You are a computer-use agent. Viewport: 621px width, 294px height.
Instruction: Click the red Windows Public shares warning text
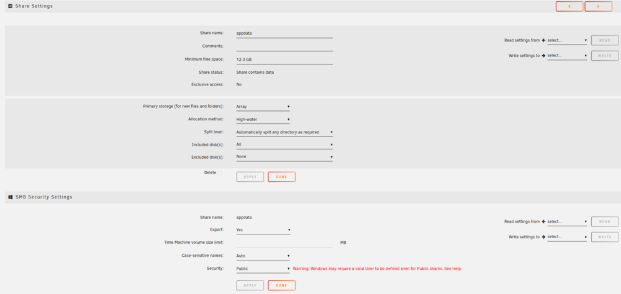tap(378, 269)
